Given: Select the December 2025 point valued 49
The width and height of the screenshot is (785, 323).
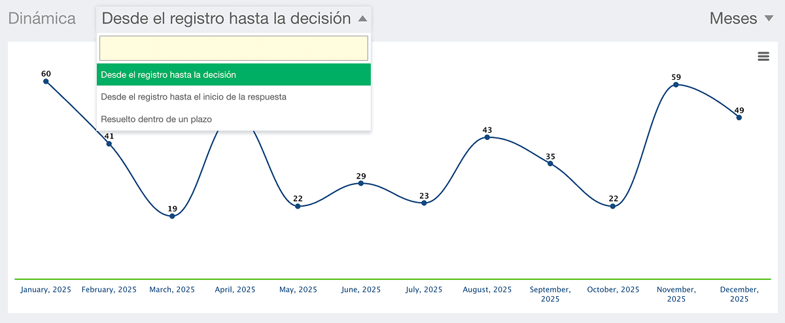Looking at the screenshot, I should (739, 117).
